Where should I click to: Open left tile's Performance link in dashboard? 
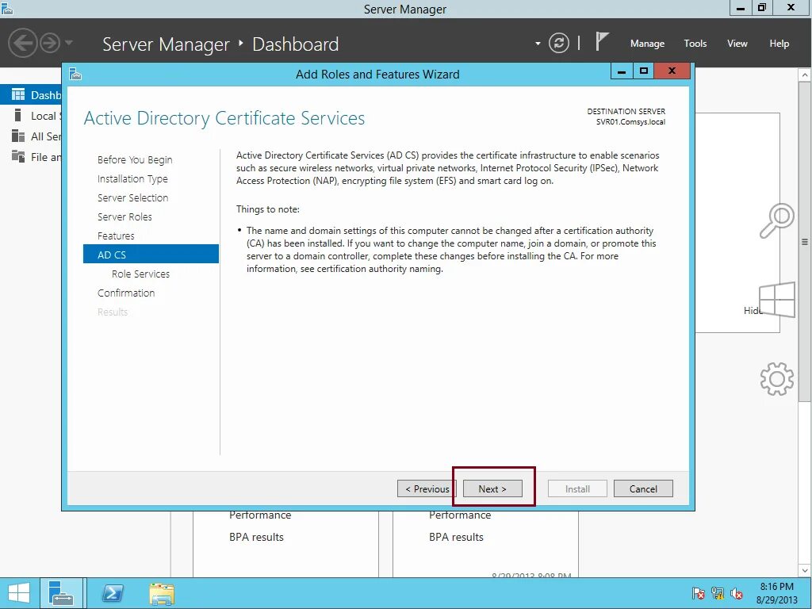point(260,515)
